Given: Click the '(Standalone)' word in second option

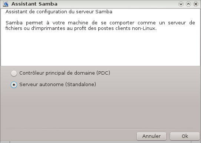Looking at the screenshot, I should pos(80,85).
